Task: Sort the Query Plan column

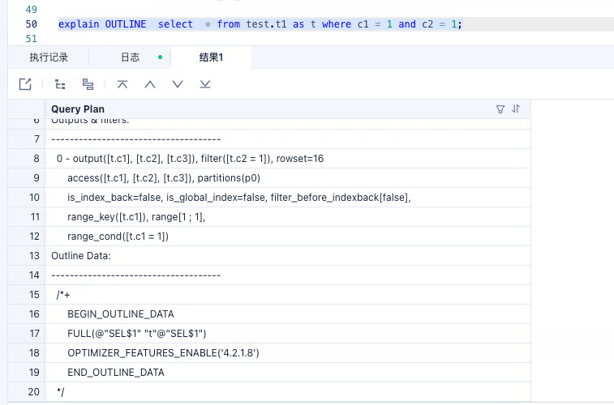Action: point(515,109)
